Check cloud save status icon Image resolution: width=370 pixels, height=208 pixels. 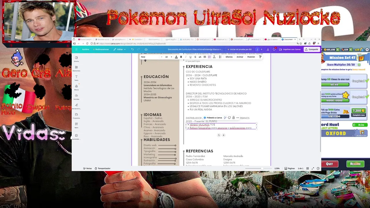point(146,49)
